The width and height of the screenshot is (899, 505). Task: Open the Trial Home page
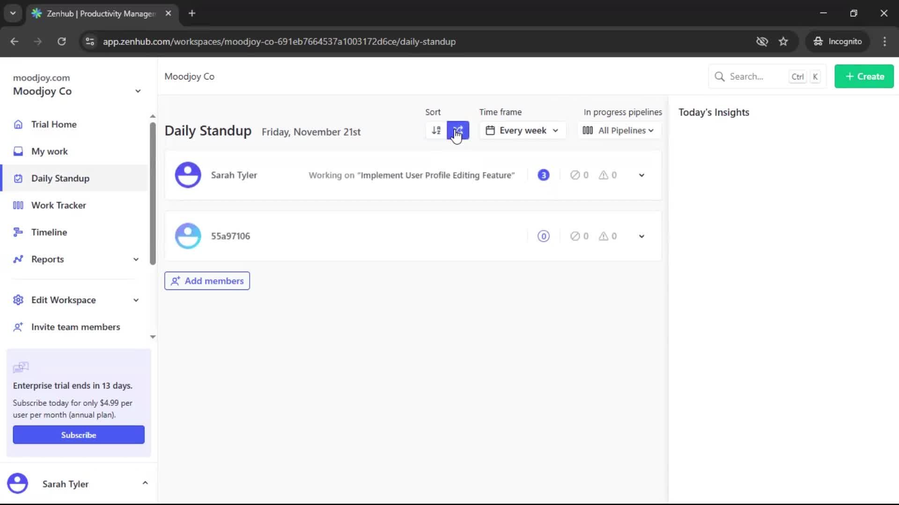(x=53, y=124)
